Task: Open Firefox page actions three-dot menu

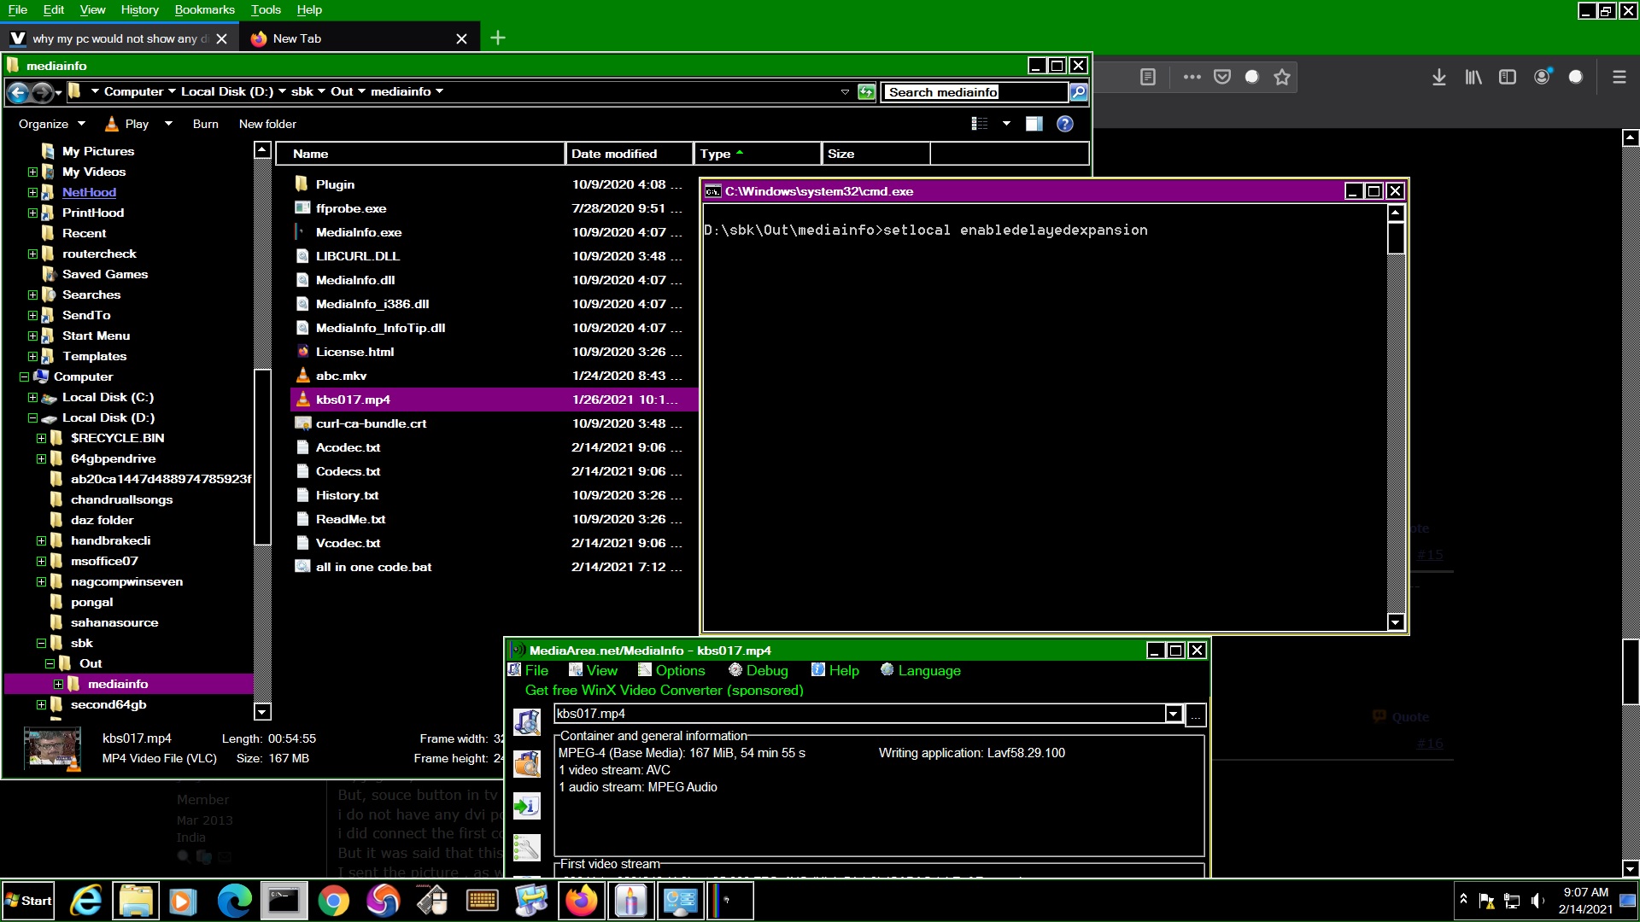Action: point(1192,77)
